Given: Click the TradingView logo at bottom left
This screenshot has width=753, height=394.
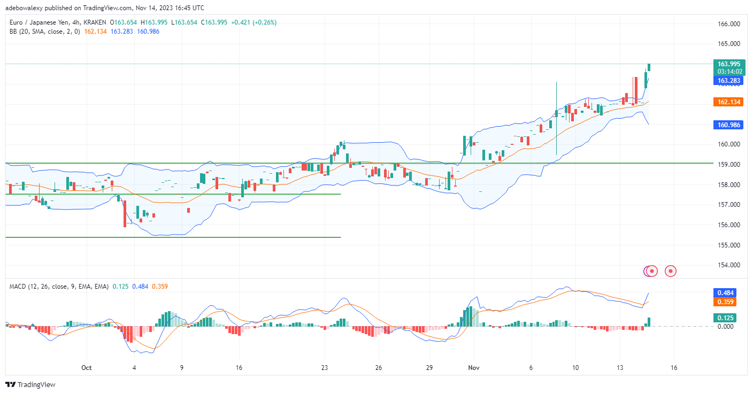Looking at the screenshot, I should tap(30, 384).
